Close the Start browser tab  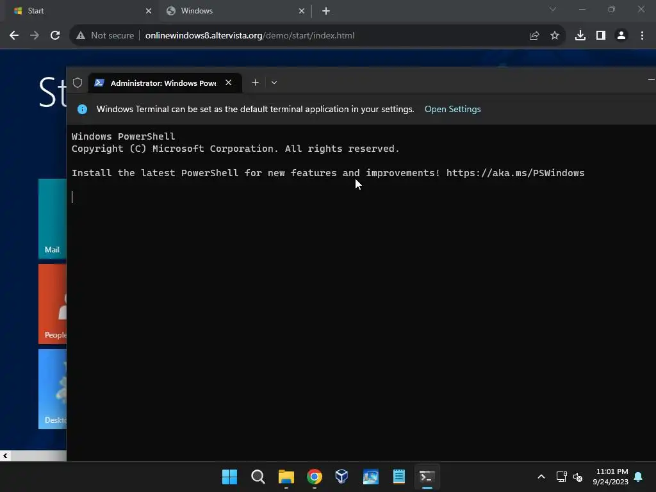point(149,11)
